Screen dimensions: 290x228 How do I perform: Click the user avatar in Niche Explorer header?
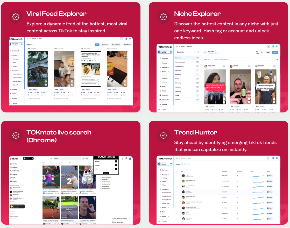tap(273, 46)
